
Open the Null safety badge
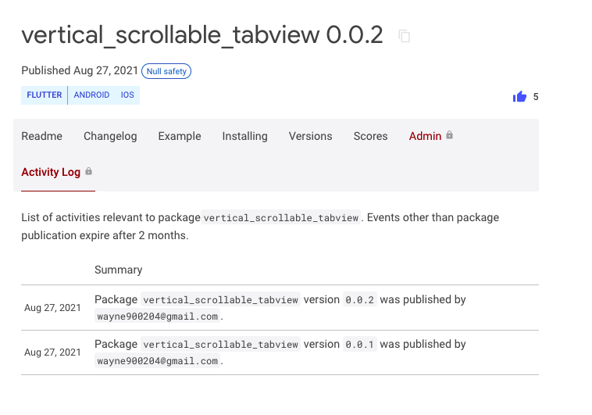[x=166, y=71]
